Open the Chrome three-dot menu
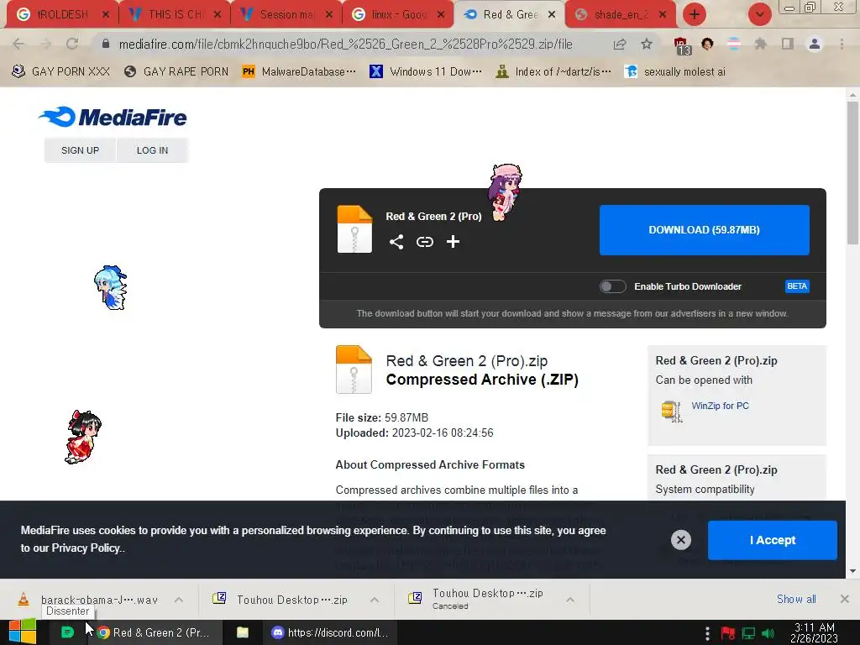Screen dimensions: 860x645 (842, 44)
